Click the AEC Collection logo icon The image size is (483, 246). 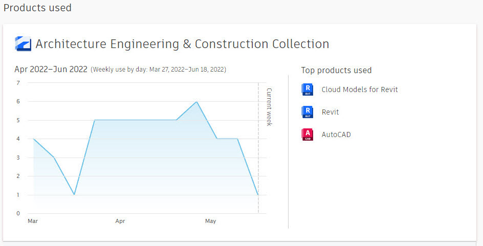pos(23,44)
